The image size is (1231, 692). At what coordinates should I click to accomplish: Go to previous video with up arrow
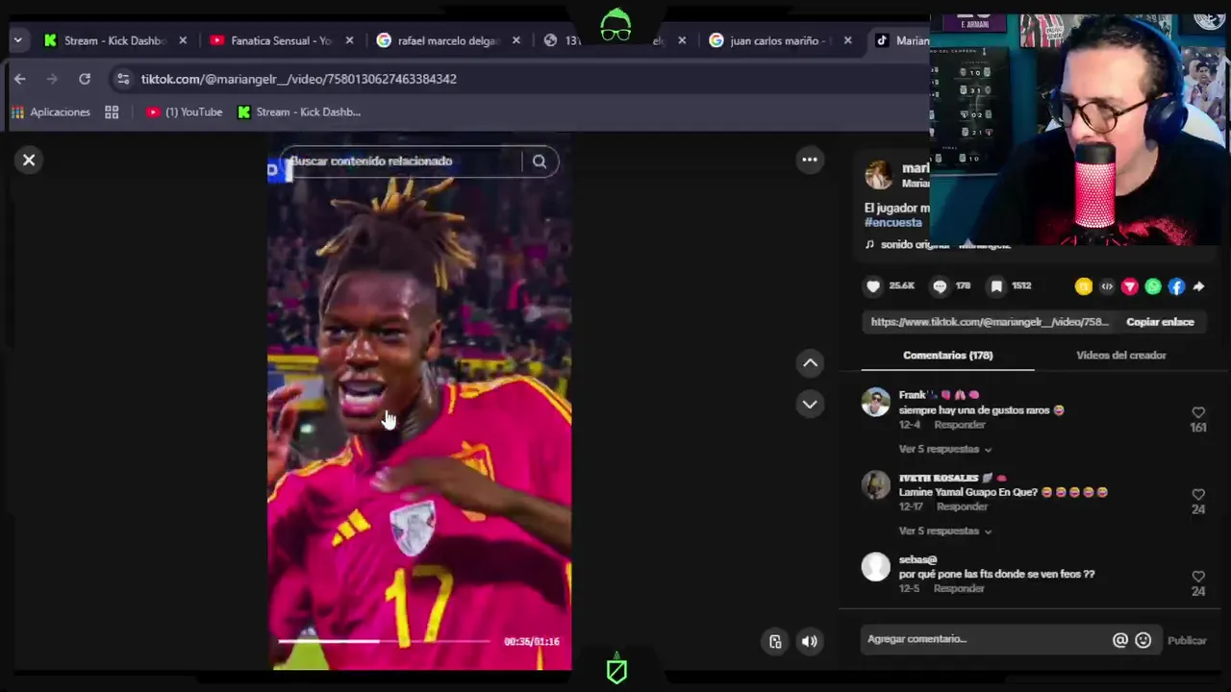coord(810,363)
